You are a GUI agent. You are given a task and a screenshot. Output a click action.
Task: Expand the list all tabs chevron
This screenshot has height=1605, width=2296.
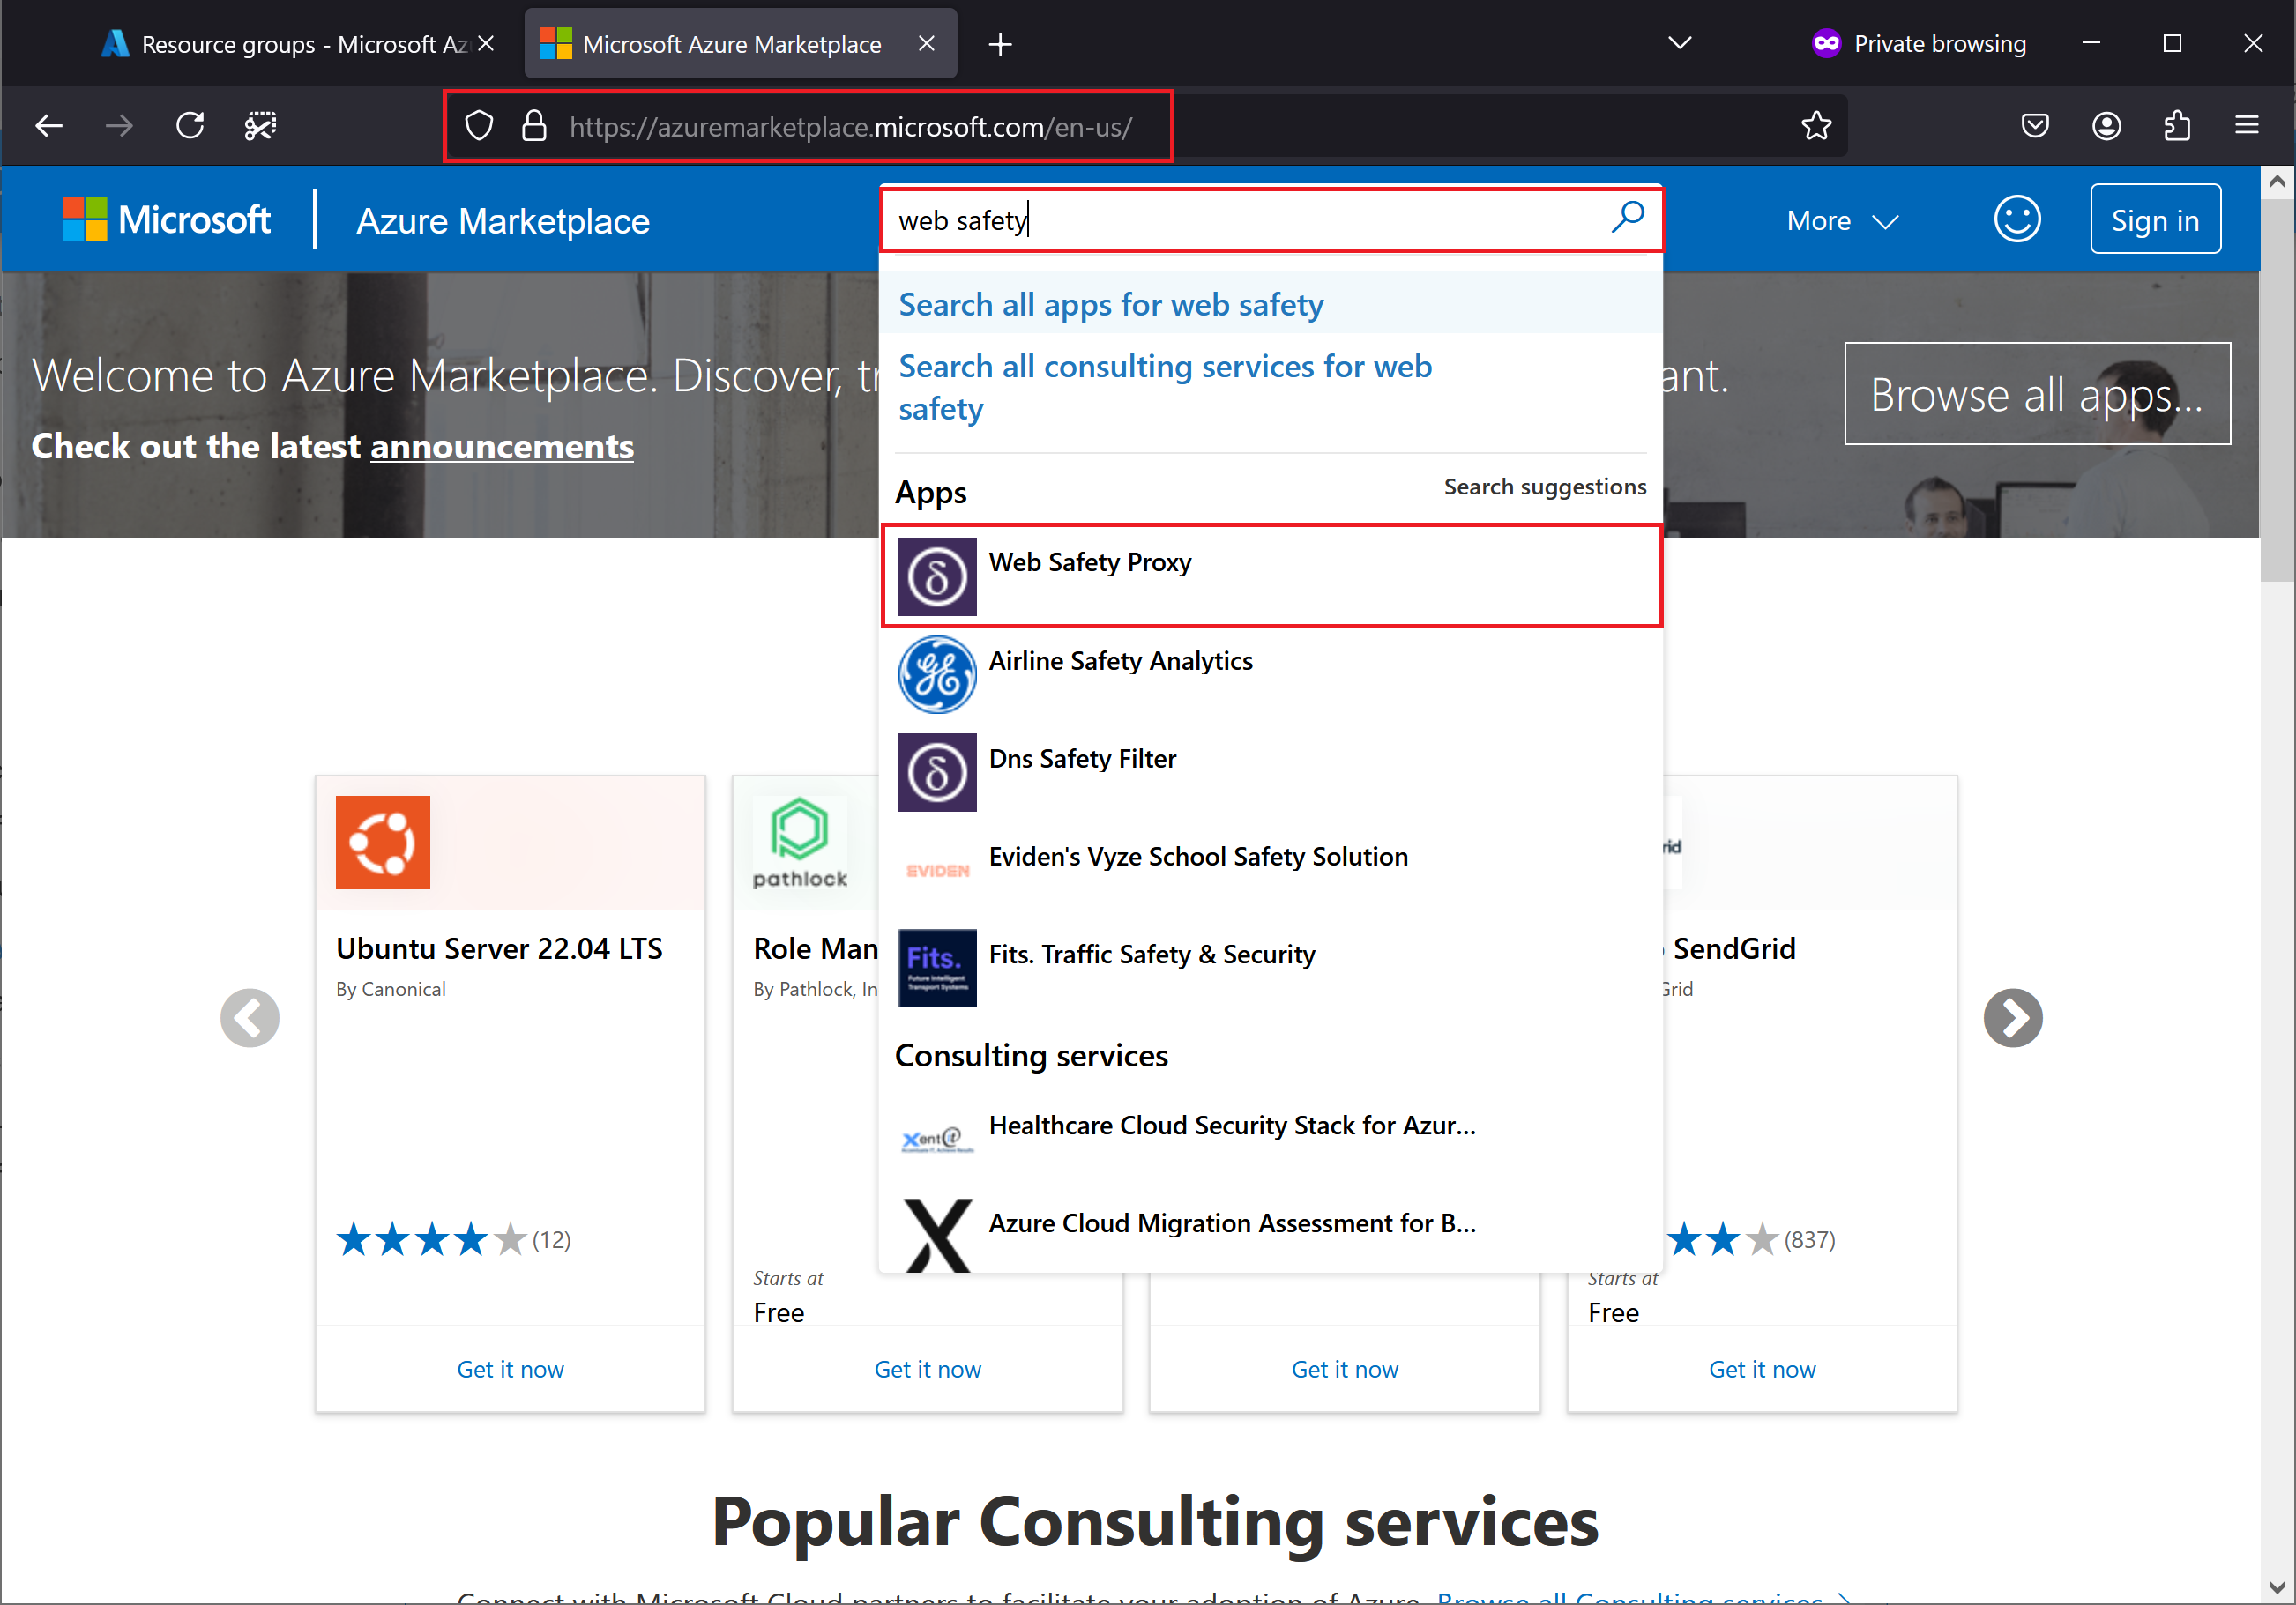click(x=1680, y=43)
